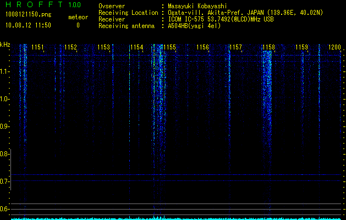The width and height of the screenshot is (346, 220).
Task: Click the A504HB(yagi 4el) antenna text
Action: 194,26
